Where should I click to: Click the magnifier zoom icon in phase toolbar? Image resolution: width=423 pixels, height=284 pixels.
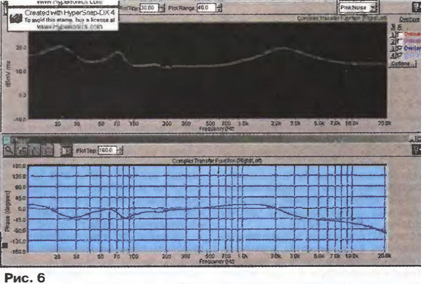pyautogui.click(x=8, y=151)
